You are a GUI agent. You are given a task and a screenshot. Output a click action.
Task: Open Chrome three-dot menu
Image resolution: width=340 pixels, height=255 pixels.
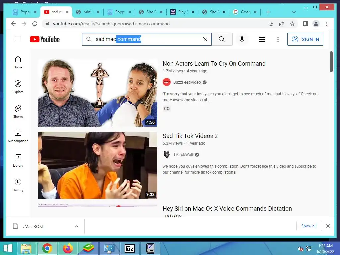(x=327, y=24)
